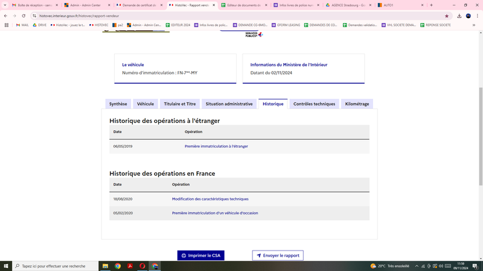
Task: Open the HISTOVEC bookmark
Action: click(98, 25)
